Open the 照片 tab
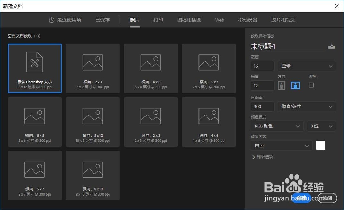Image resolution: width=344 pixels, height=210 pixels. [x=135, y=20]
